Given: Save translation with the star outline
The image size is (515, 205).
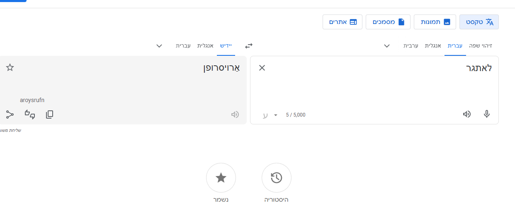Looking at the screenshot, I should 10,68.
